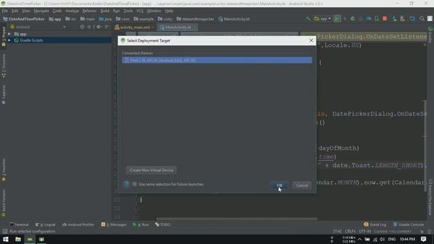This screenshot has height=244, width=434.
Task: Open the Edit menu
Action: pyautogui.click(x=15, y=11)
